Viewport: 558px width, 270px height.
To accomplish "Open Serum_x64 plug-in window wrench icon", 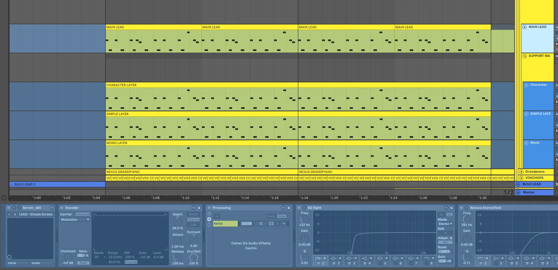I will 19,208.
